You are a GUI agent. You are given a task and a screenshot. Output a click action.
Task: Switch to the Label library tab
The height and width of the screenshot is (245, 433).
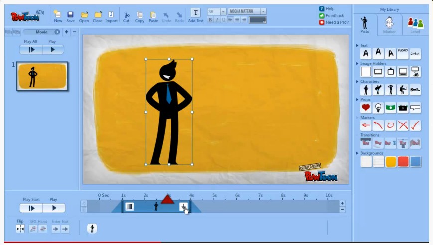[415, 24]
